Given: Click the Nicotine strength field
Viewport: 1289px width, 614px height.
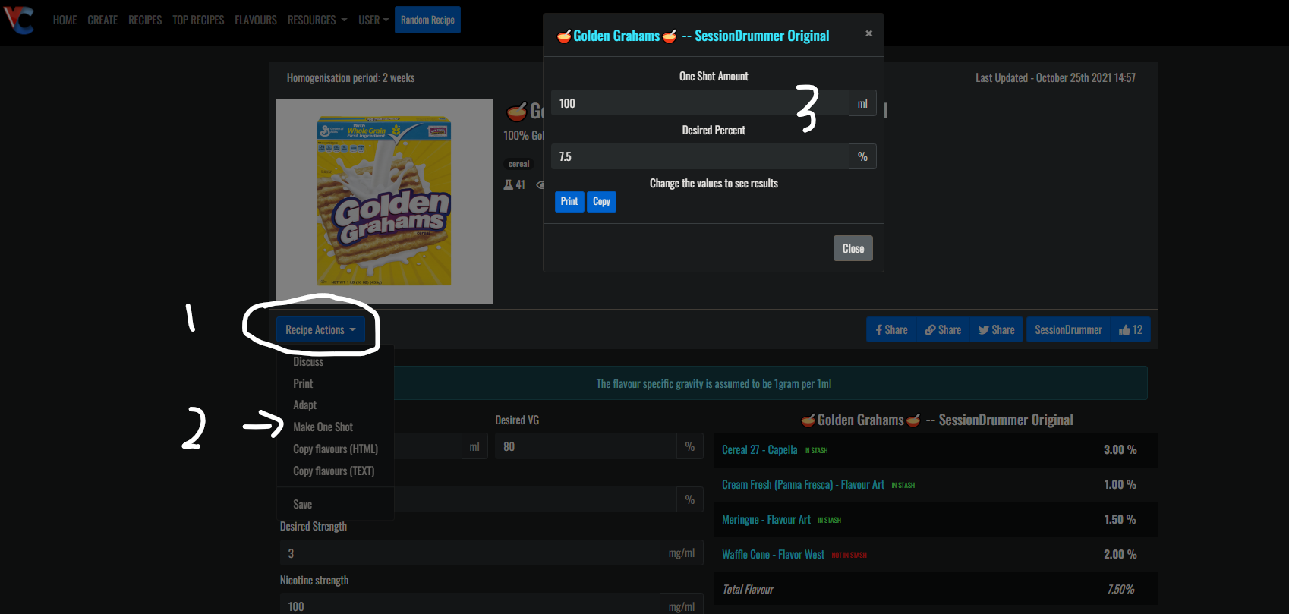Looking at the screenshot, I should tap(470, 606).
